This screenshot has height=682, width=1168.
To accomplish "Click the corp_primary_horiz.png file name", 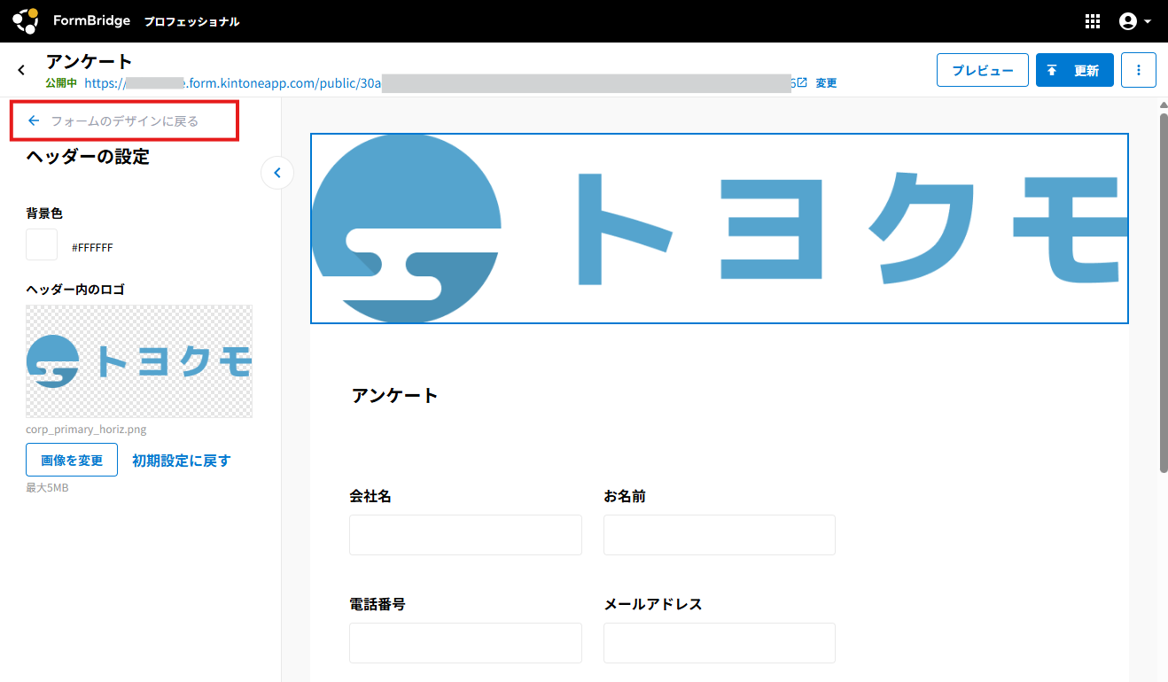I will click(87, 430).
